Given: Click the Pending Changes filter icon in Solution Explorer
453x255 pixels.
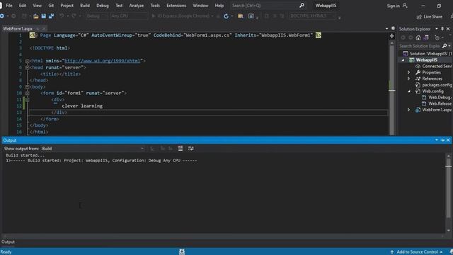Looking at the screenshot, I should tap(437, 38).
